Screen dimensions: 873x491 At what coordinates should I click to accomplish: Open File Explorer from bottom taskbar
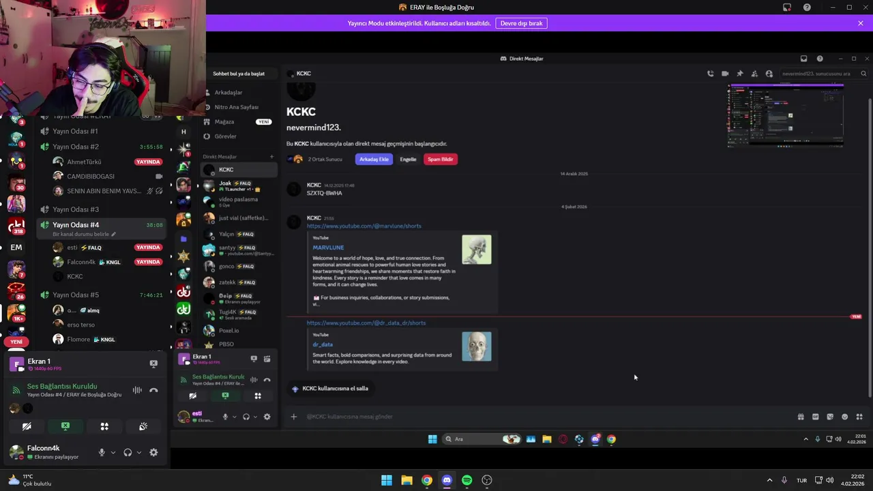pyautogui.click(x=406, y=480)
